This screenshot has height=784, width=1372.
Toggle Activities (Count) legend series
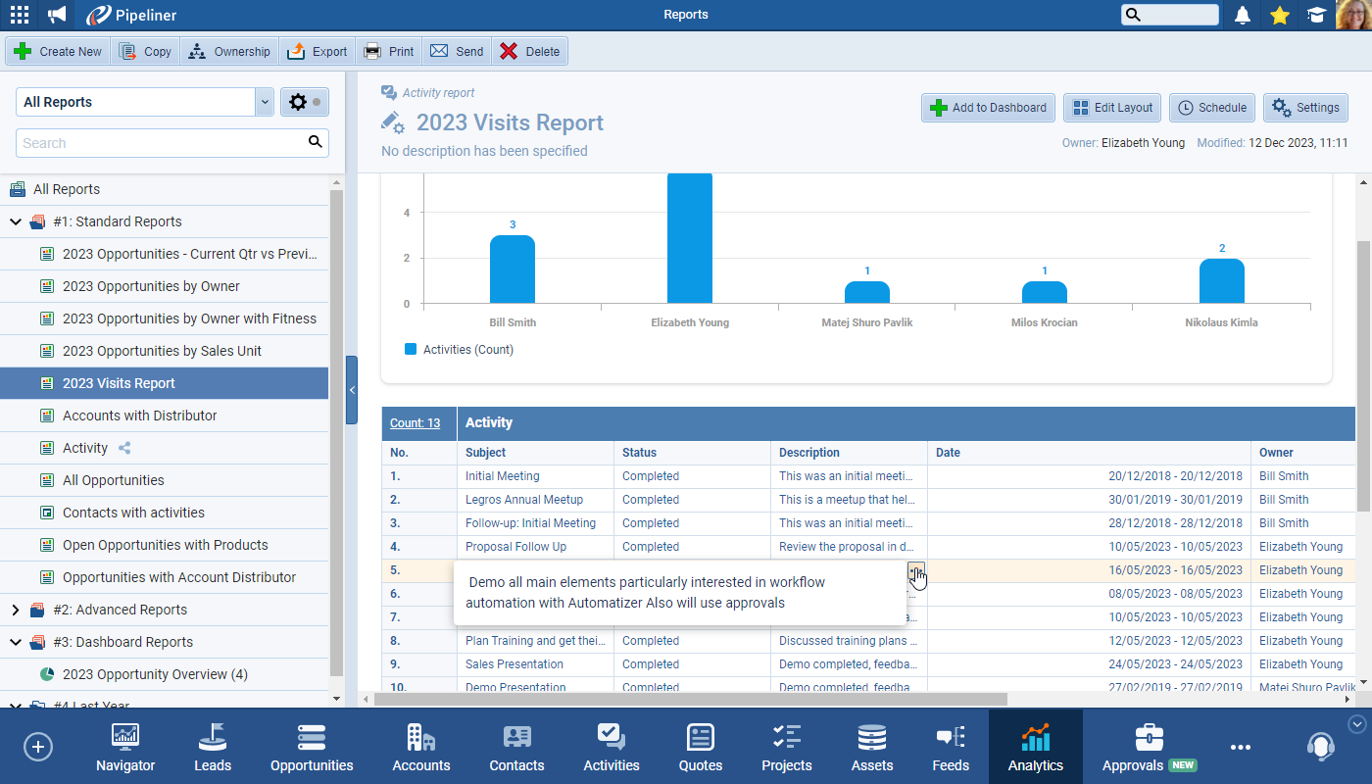click(460, 350)
